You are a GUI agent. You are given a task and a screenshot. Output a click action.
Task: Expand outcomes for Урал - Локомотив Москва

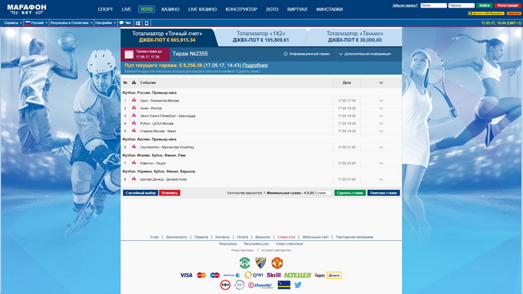coord(381,100)
